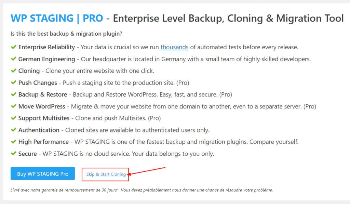Click the blue WP STAGING | PRO heading
This screenshot has height=204, width=350.
point(57,18)
